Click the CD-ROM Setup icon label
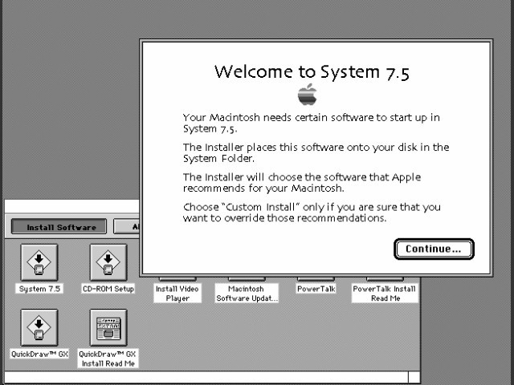This screenshot has height=385, width=514. point(108,289)
